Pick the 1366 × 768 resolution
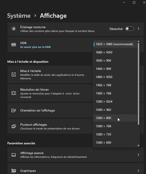 pyautogui.click(x=115, y=85)
